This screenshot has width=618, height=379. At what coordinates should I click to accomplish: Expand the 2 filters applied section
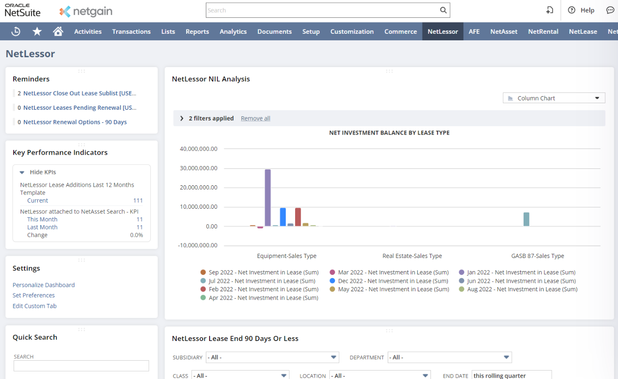tap(182, 119)
